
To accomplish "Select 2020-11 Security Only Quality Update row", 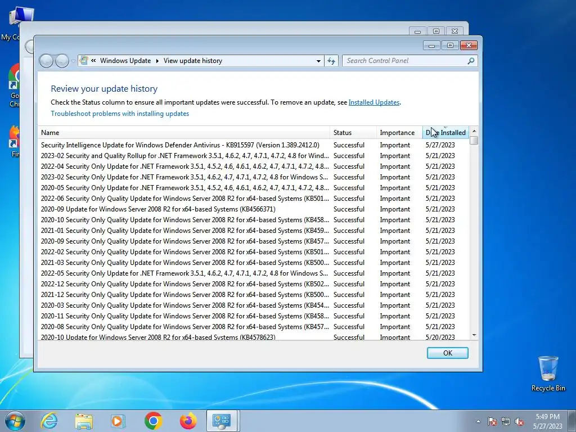I will coord(254,316).
